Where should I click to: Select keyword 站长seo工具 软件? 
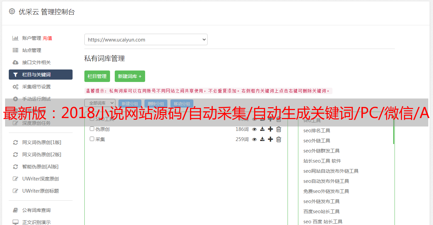pos(322,161)
